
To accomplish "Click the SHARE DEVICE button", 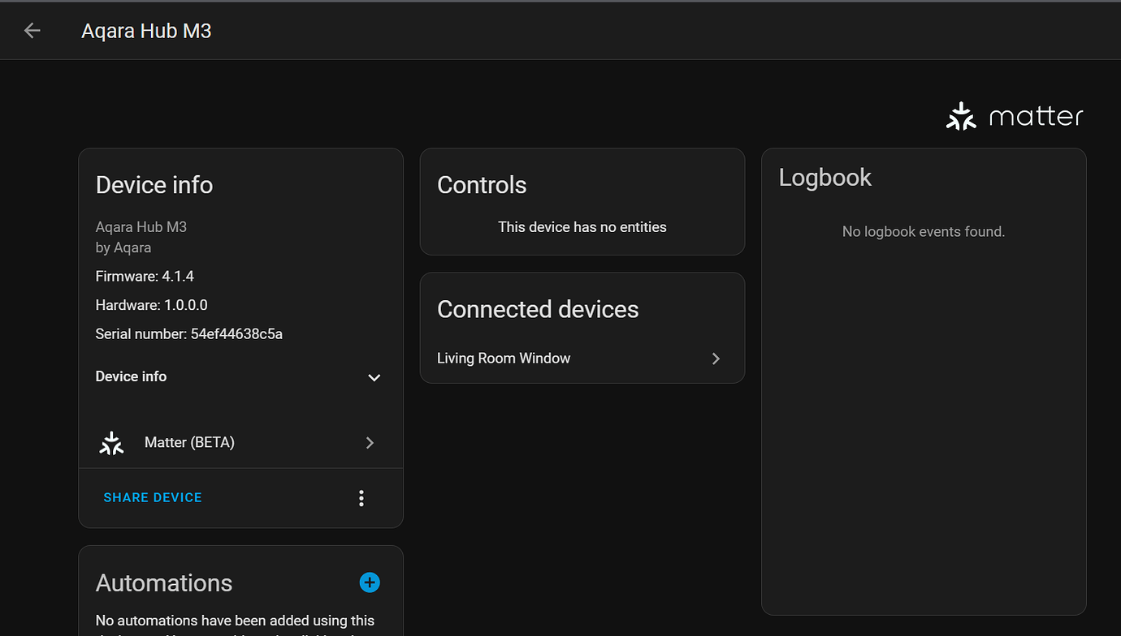I will (x=152, y=497).
